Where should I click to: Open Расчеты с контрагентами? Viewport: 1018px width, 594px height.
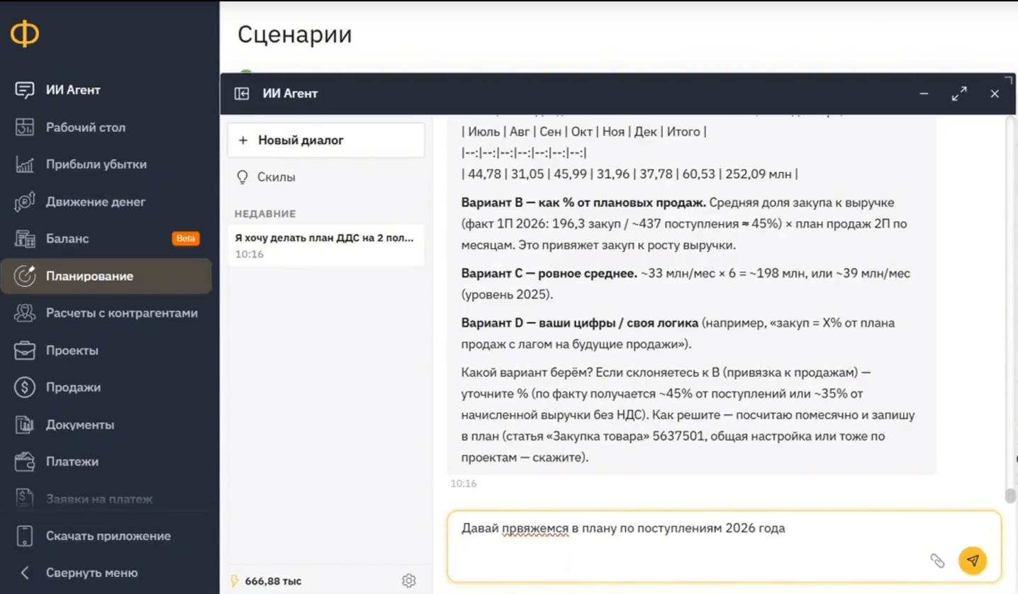[106, 313]
